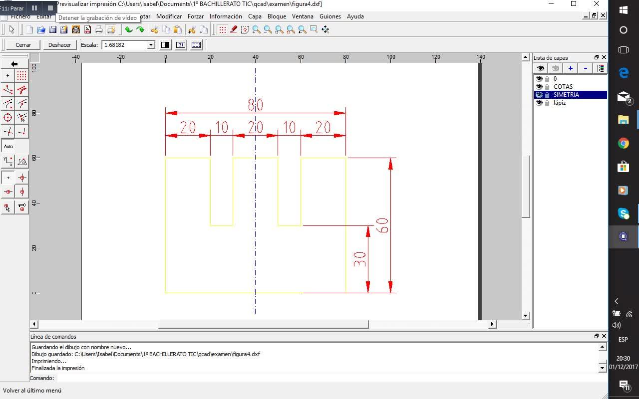The height and width of the screenshot is (399, 639).
Task: Toggle the grid display icon in toolbar
Action: pos(222,30)
